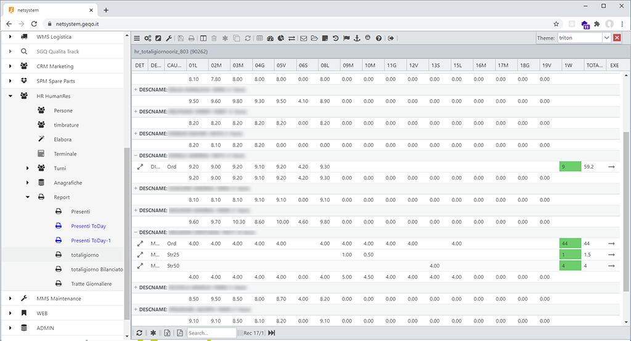Open the dashboard gauge icon
The image size is (631, 341).
(x=270, y=38)
